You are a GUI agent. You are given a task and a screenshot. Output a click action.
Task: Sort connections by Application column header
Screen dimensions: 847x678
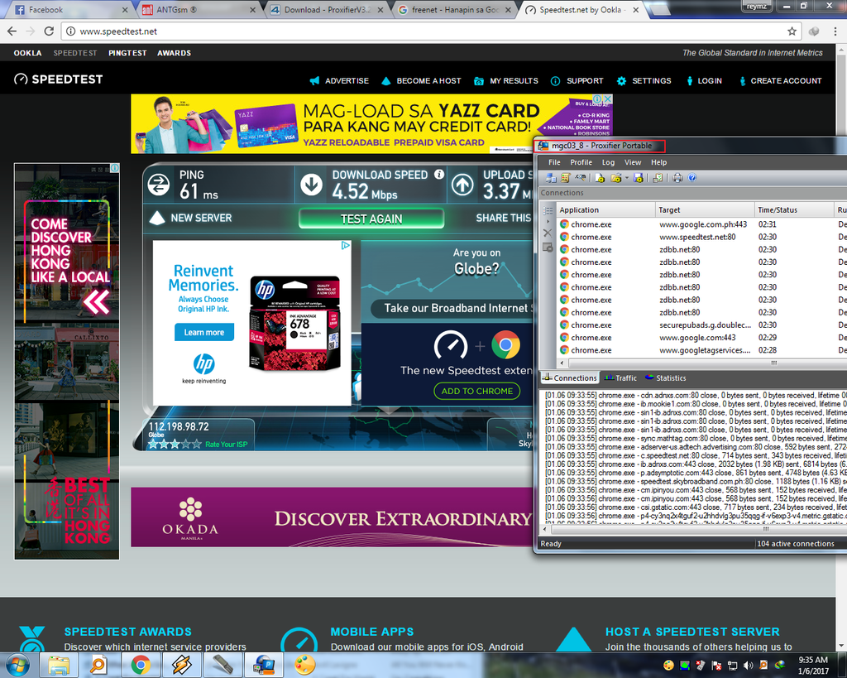click(605, 209)
